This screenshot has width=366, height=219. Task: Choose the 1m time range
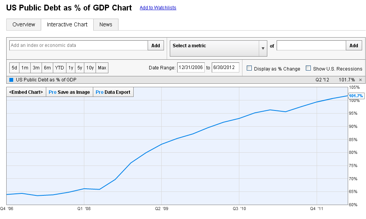pos(25,68)
